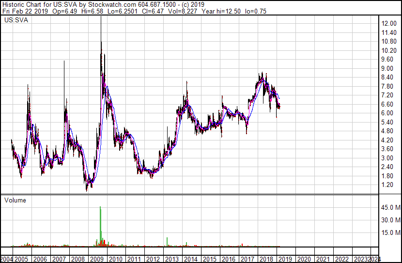Click the 2019 year label on time axis

285,259
